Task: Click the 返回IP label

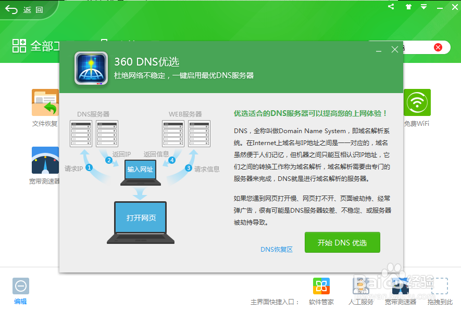Action: click(x=121, y=154)
